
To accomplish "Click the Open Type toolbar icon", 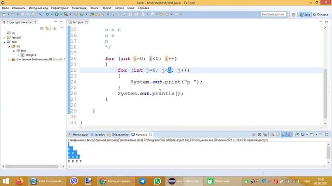I will click(92, 14).
